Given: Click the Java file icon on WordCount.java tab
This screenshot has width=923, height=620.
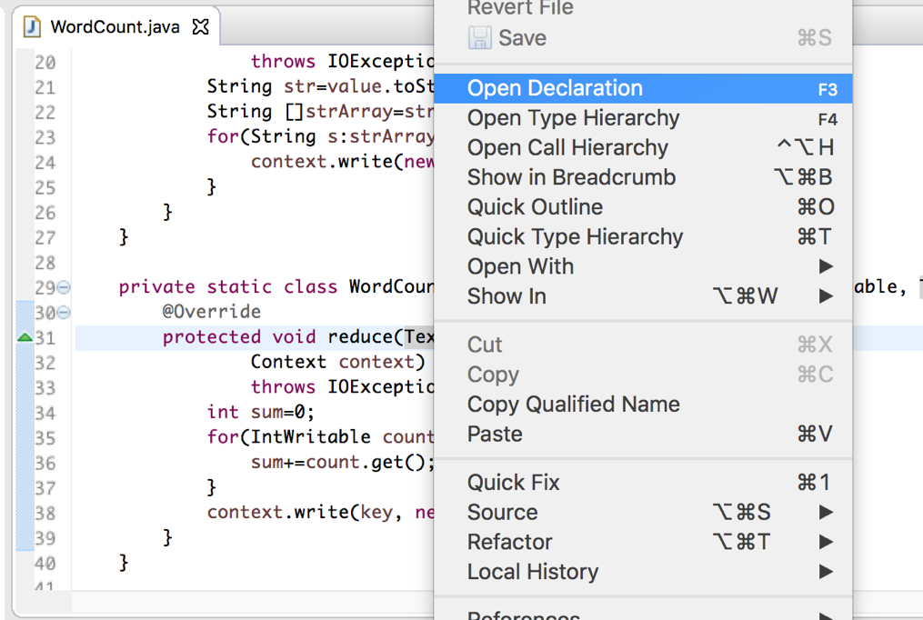Looking at the screenshot, I should [x=32, y=26].
